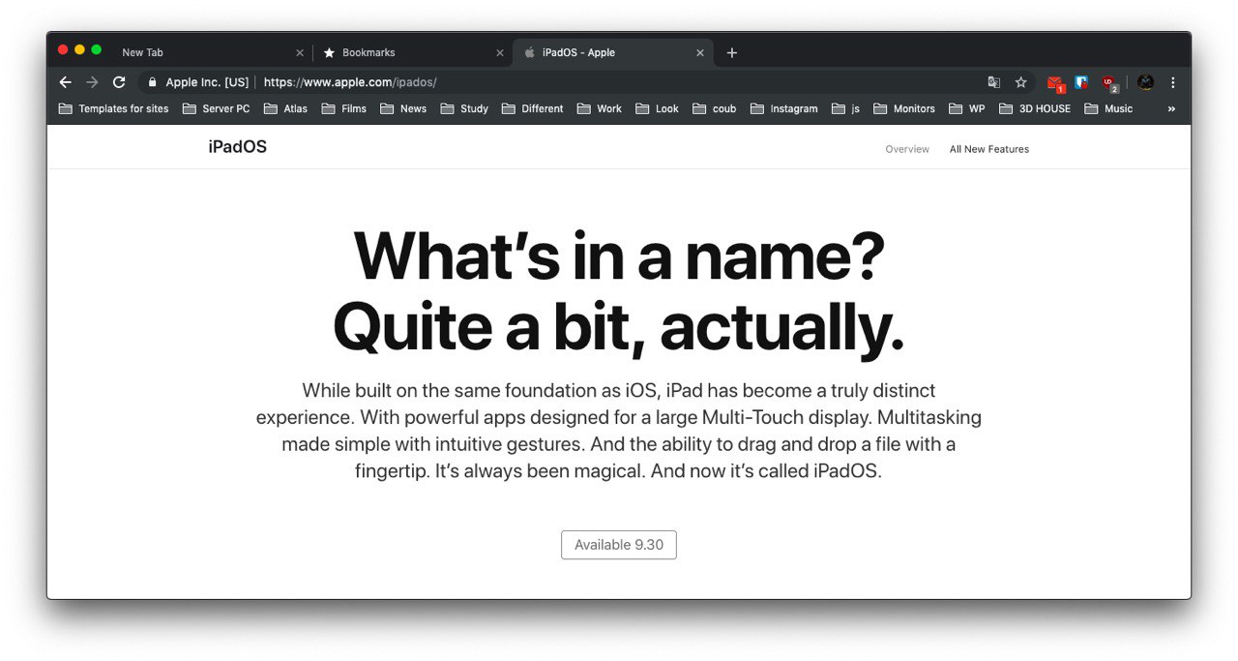
Task: Open the All New Features link
Action: point(988,149)
